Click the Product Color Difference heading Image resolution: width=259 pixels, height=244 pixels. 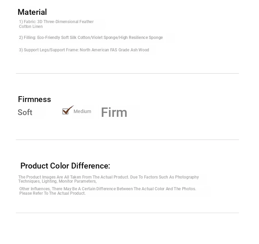(65, 166)
